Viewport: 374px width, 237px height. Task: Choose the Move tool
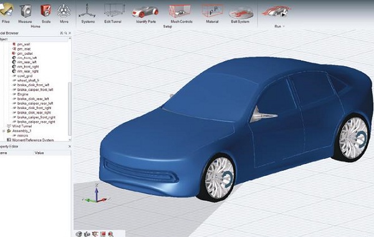[x=64, y=12]
